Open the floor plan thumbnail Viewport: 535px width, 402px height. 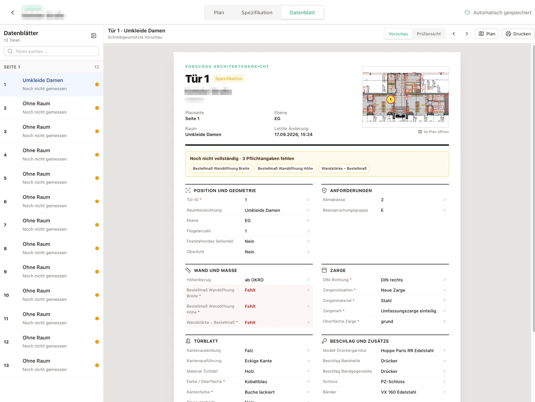pyautogui.click(x=406, y=97)
